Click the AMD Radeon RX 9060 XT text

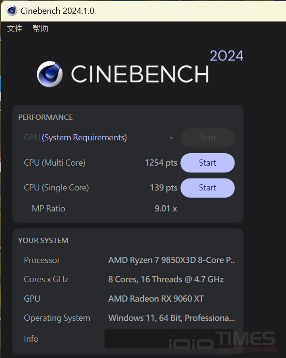[156, 299]
